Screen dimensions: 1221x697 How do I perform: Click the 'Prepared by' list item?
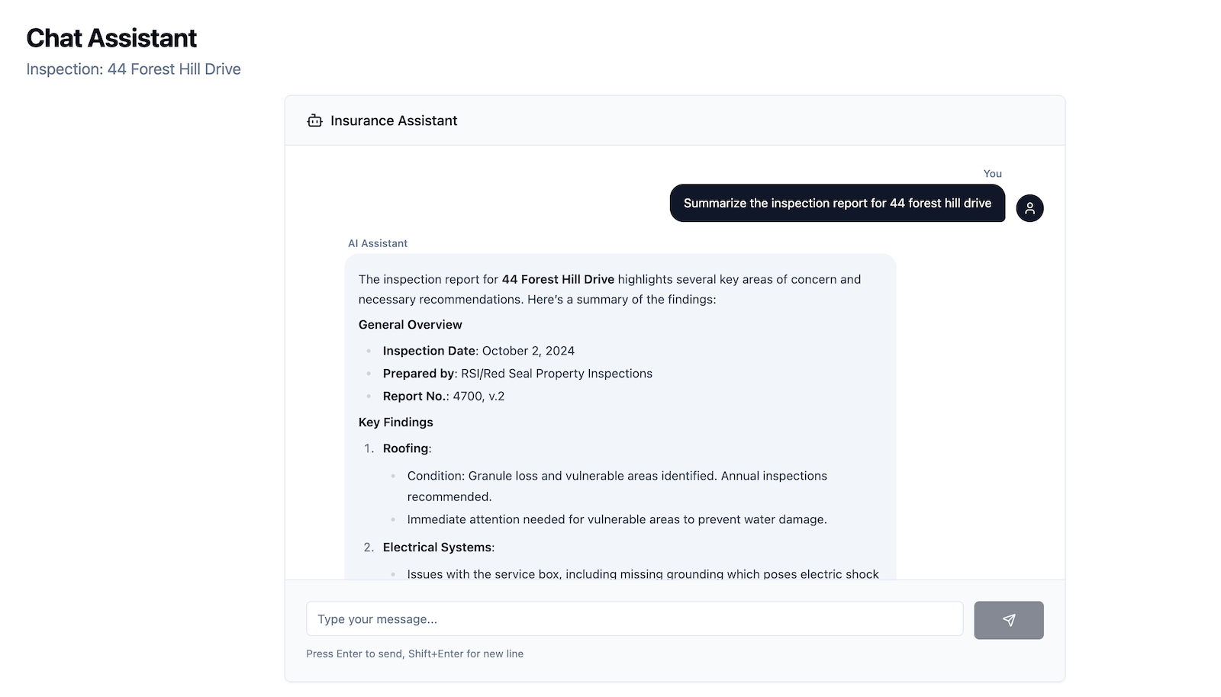(517, 374)
